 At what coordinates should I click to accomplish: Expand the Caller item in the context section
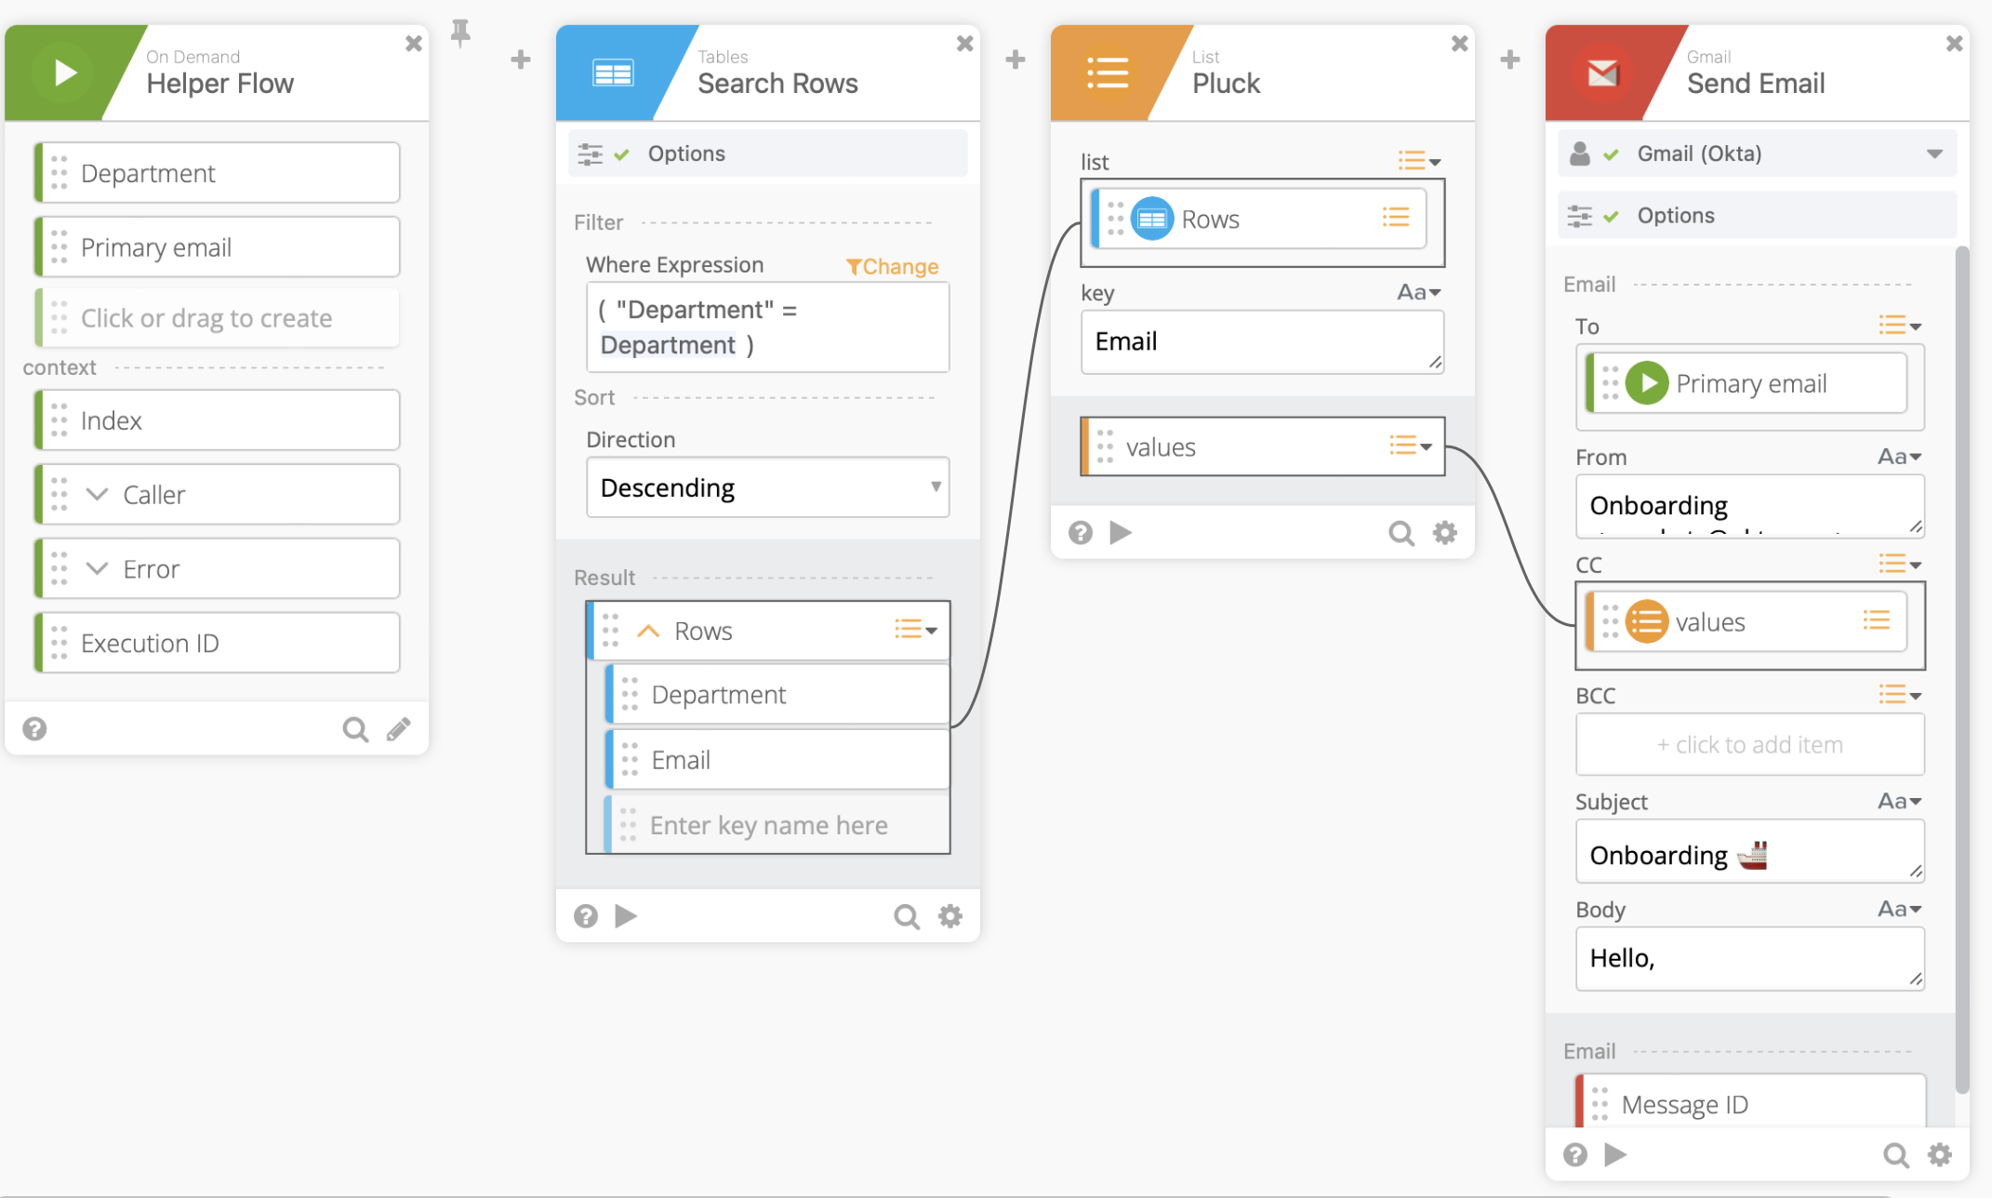point(98,494)
